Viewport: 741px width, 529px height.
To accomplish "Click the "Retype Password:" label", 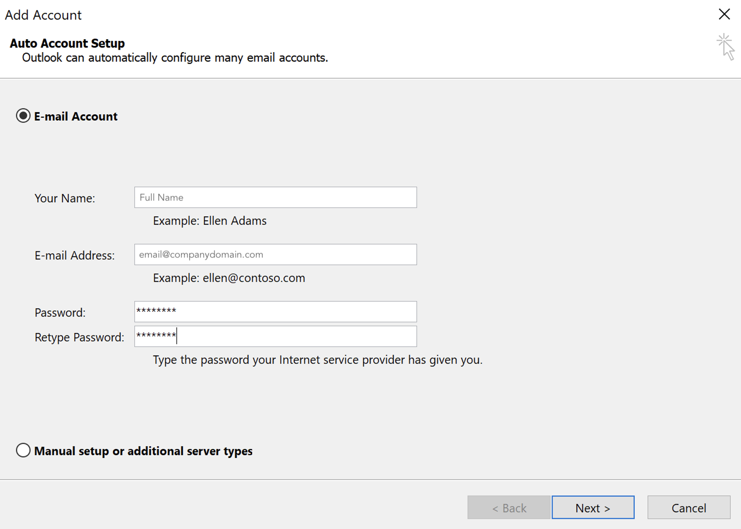I will click(x=79, y=337).
